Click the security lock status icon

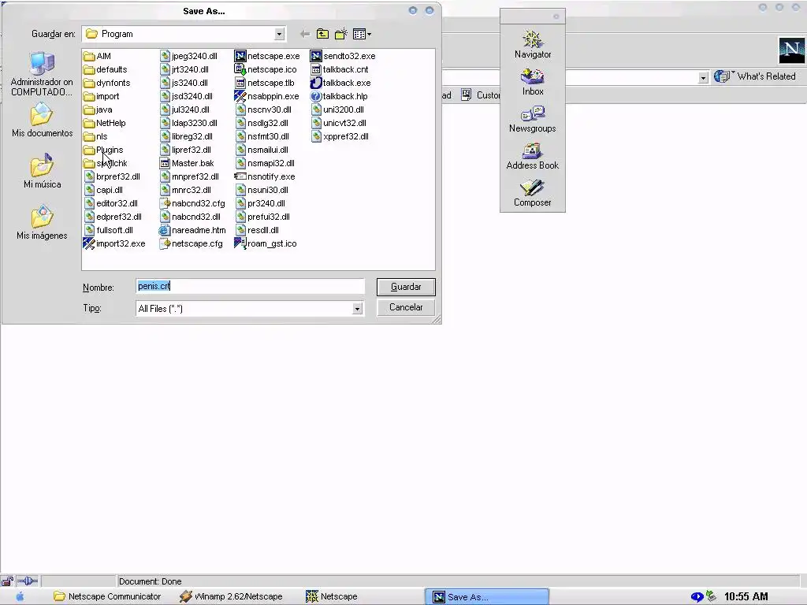click(x=7, y=581)
